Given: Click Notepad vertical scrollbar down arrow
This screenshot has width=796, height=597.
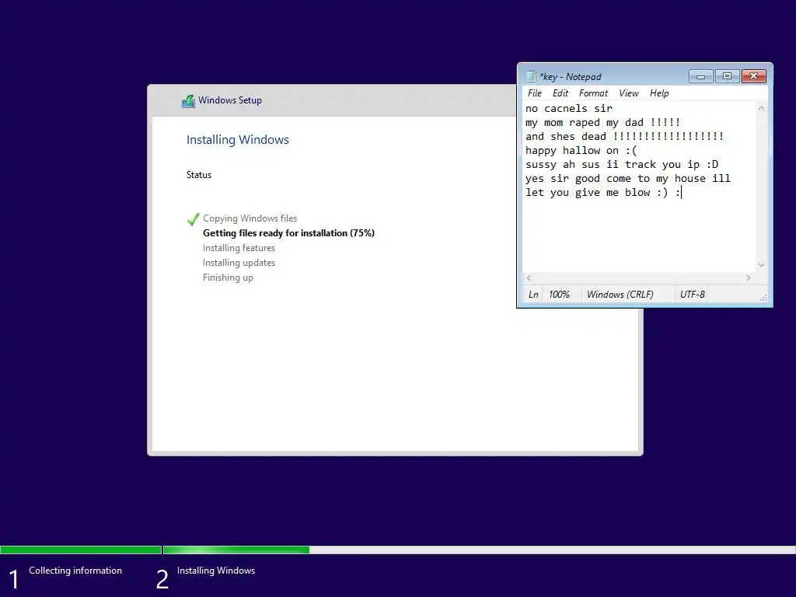Looking at the screenshot, I should 761,265.
